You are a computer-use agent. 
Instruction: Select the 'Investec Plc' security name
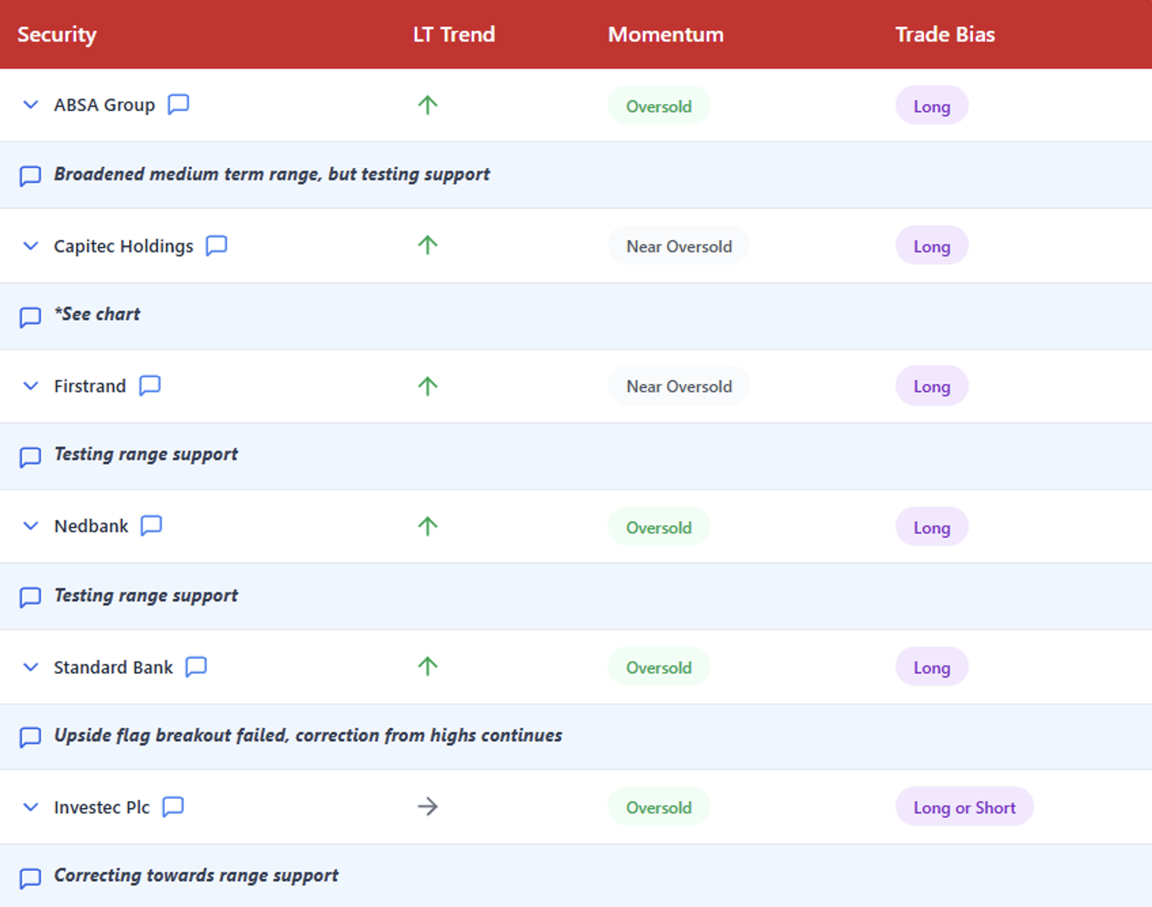point(102,807)
